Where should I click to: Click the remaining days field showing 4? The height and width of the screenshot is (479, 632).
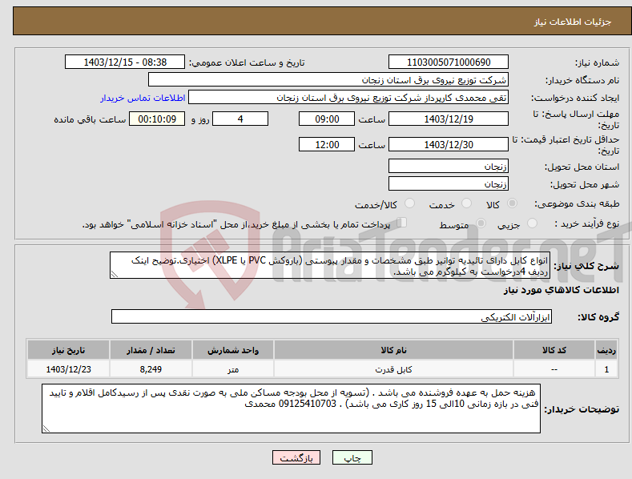click(x=240, y=119)
